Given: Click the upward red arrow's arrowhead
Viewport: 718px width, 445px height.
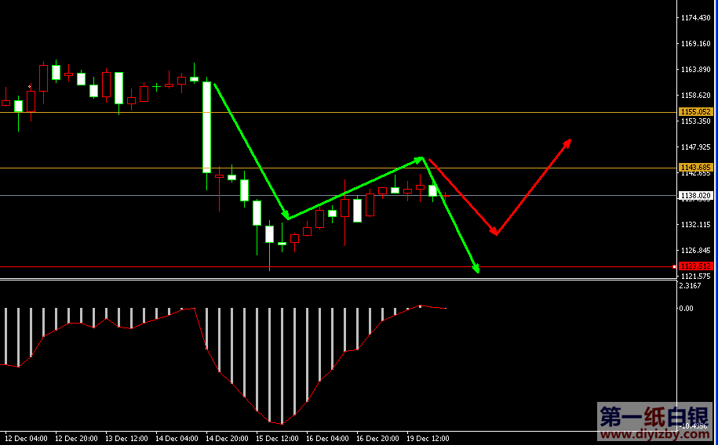Looking at the screenshot, I should point(567,143).
